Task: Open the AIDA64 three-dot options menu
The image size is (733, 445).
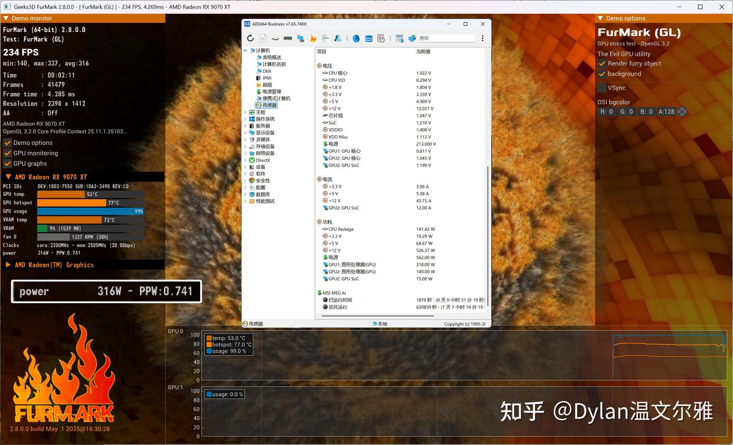Action: point(483,38)
